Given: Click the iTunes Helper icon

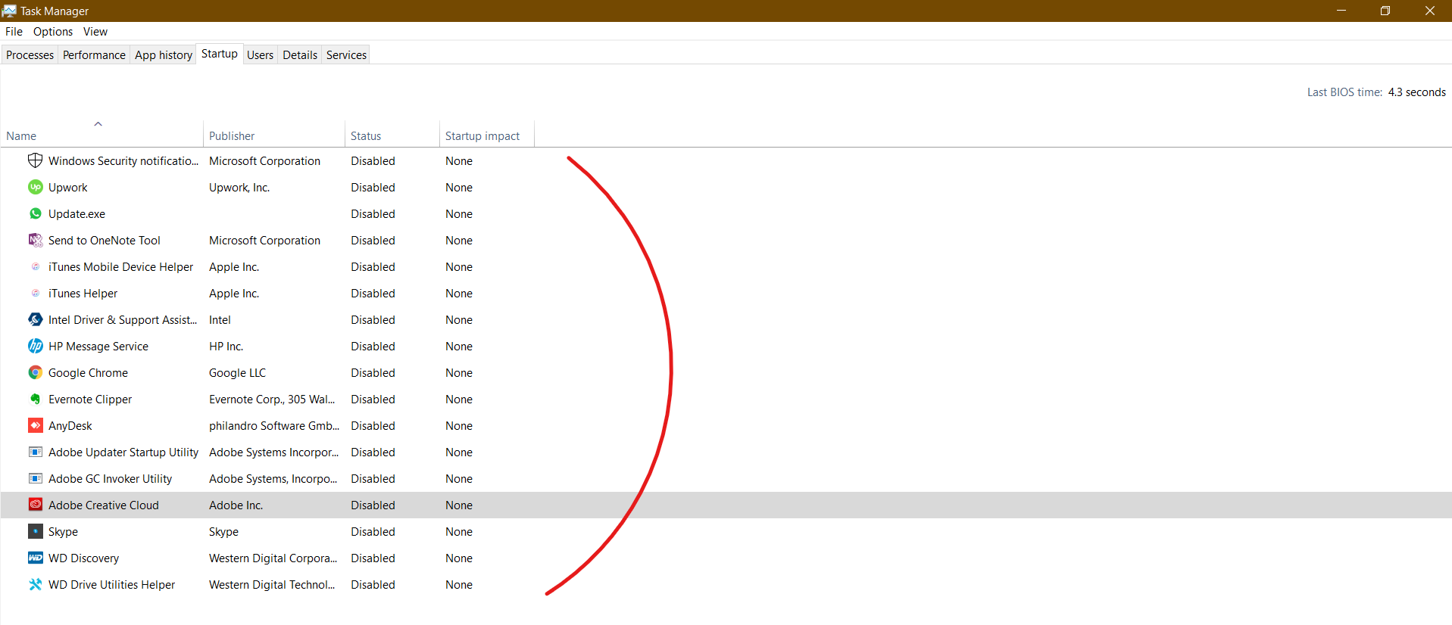Looking at the screenshot, I should pyautogui.click(x=35, y=293).
